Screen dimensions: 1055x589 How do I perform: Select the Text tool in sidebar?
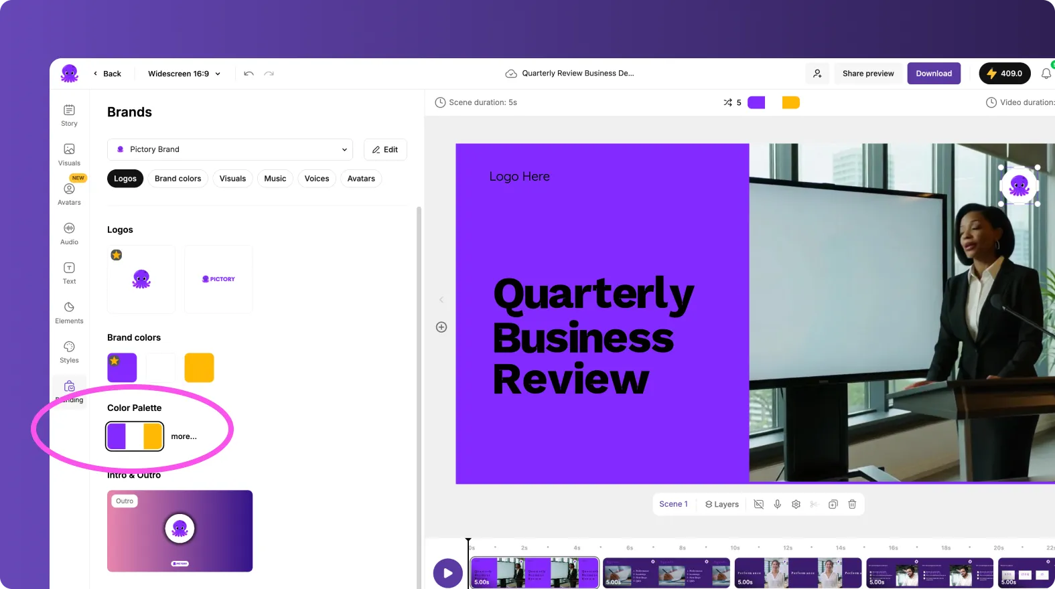click(69, 272)
